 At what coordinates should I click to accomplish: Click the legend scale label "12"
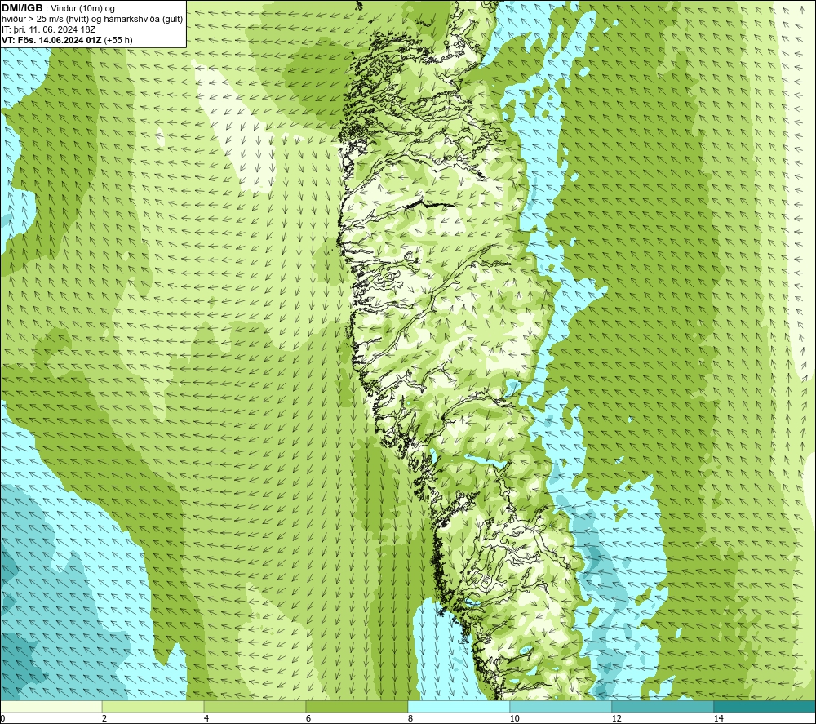click(616, 718)
